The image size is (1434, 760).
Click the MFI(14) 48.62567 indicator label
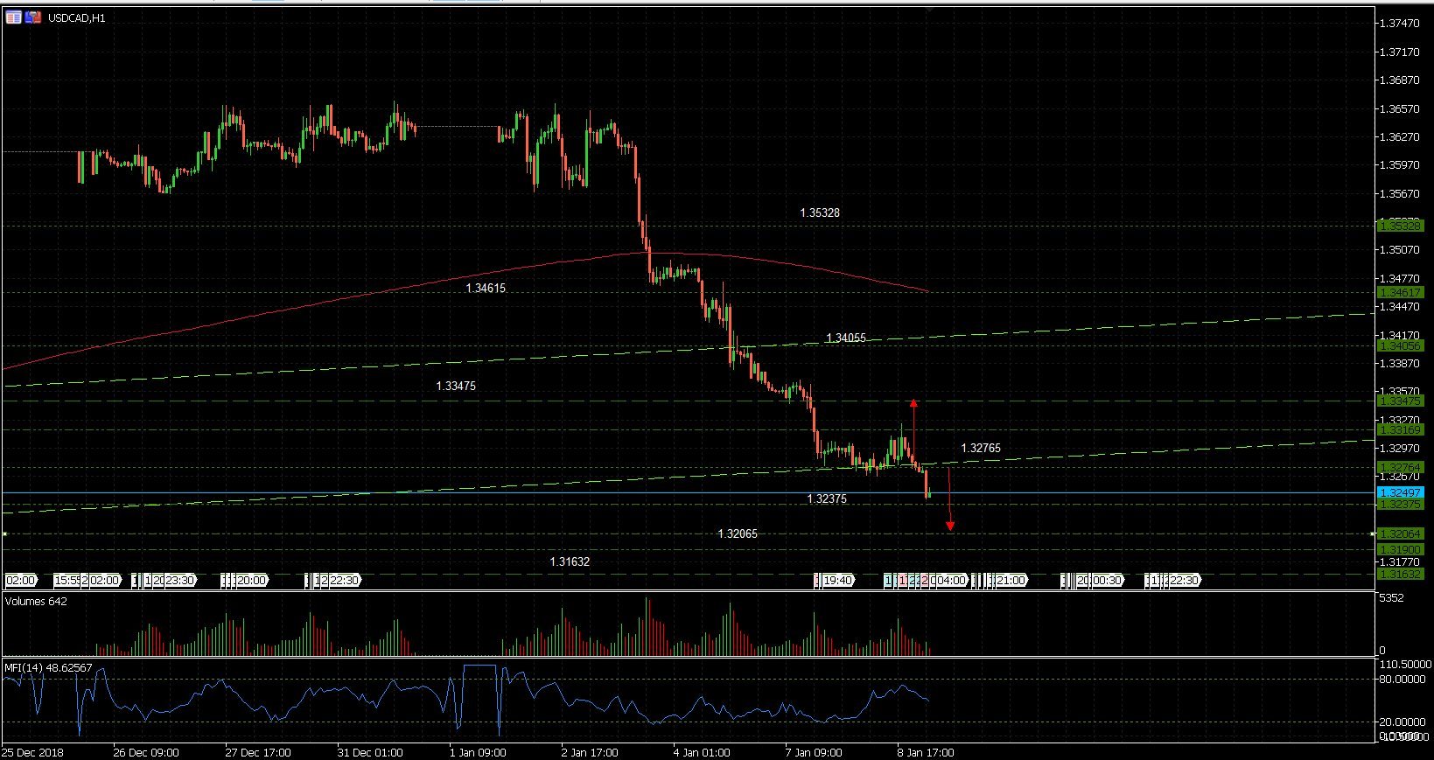(x=48, y=666)
